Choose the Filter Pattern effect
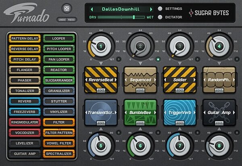This screenshot has height=166, width=242. click(59, 133)
